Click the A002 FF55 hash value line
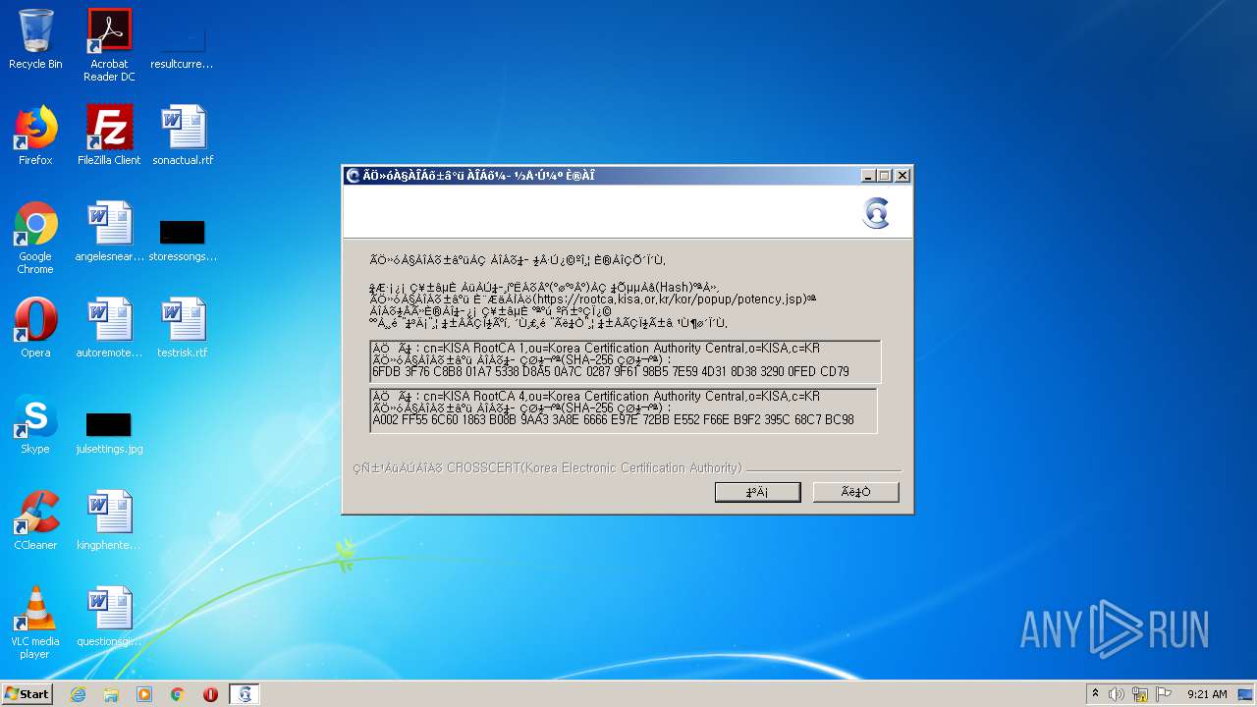The image size is (1257, 707). 613,420
